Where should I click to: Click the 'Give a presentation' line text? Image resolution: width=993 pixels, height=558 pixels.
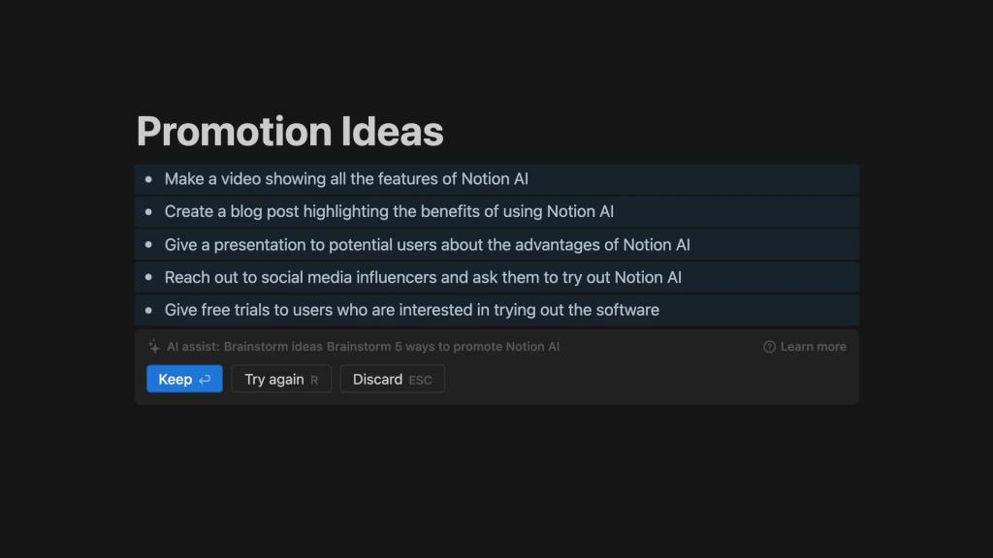point(427,245)
